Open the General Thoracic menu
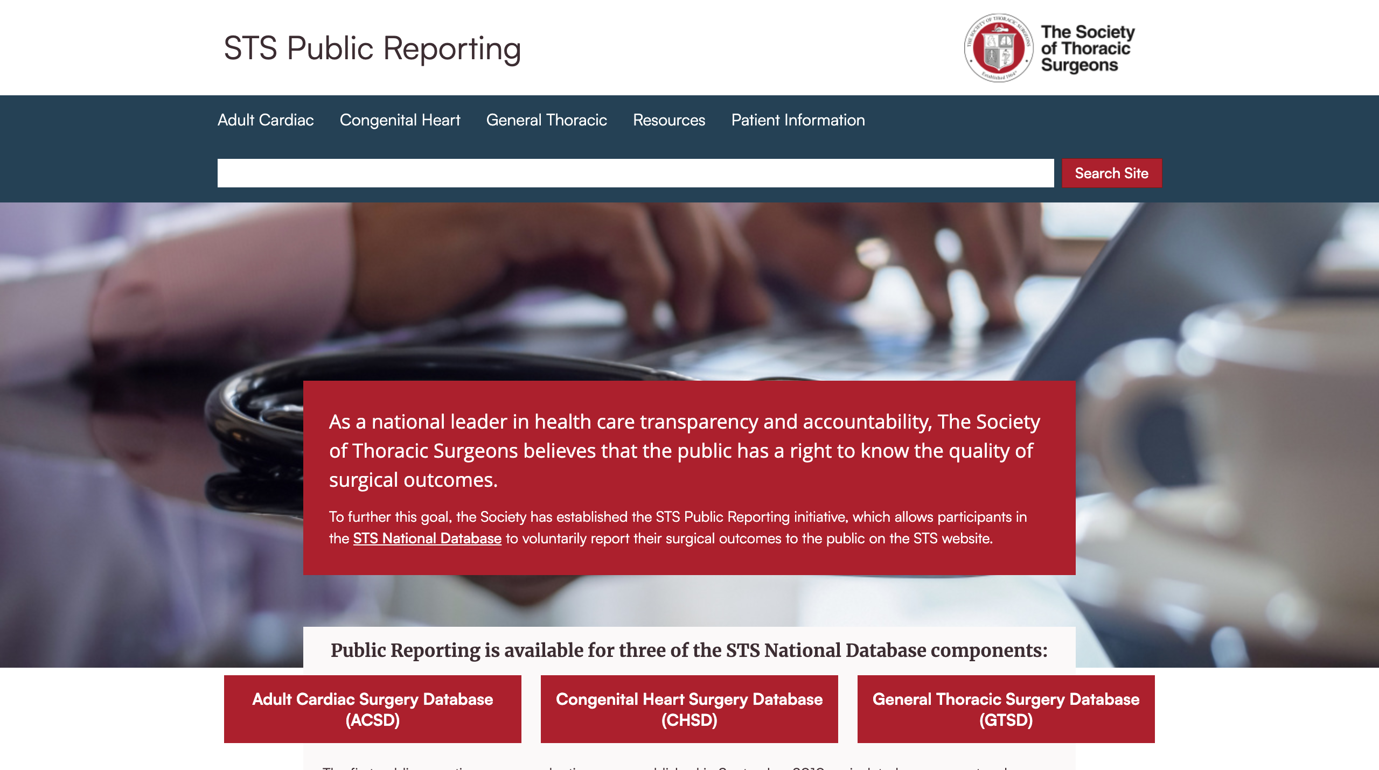The height and width of the screenshot is (770, 1379). [546, 120]
